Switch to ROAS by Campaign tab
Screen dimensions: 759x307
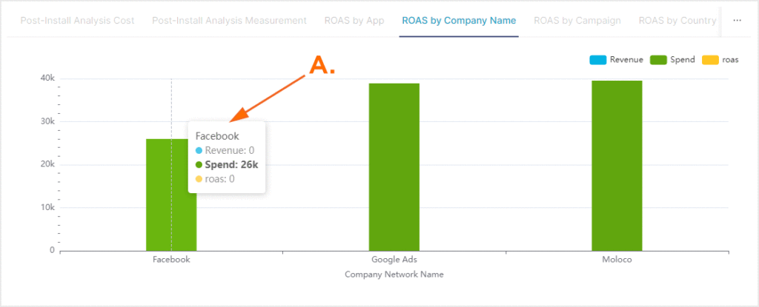[x=577, y=21]
